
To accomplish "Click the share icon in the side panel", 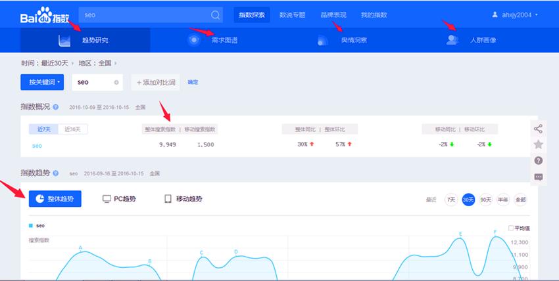I will click(x=539, y=129).
